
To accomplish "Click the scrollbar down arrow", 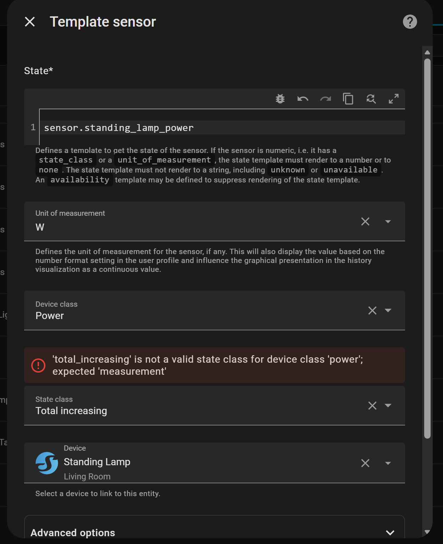I will pyautogui.click(x=427, y=532).
